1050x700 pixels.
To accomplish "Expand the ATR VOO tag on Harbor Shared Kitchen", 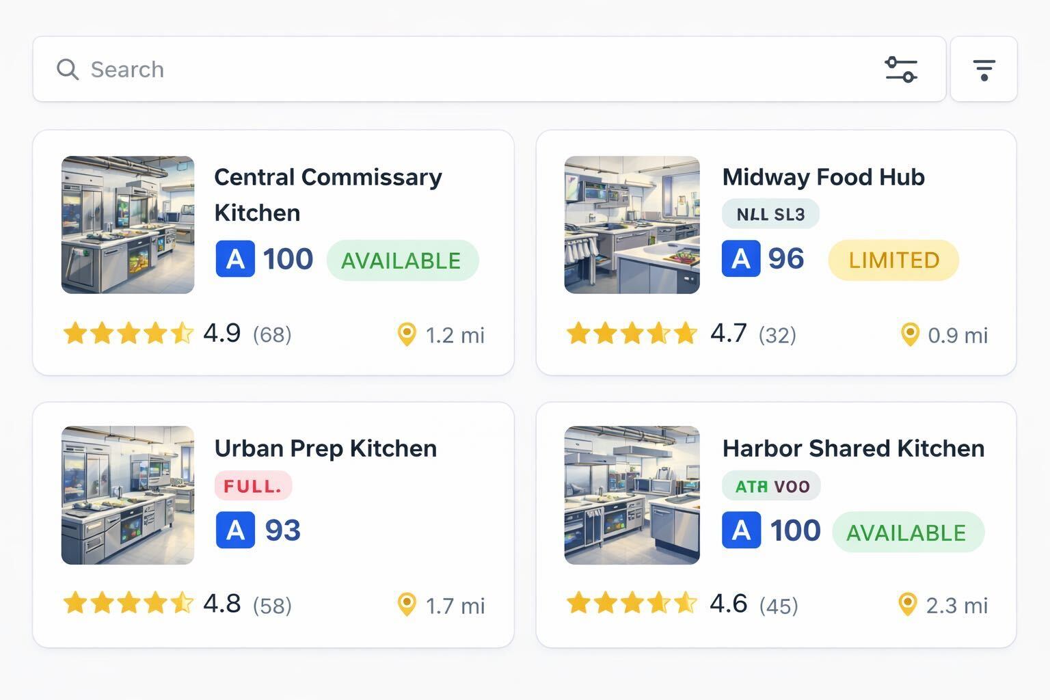I will point(770,485).
